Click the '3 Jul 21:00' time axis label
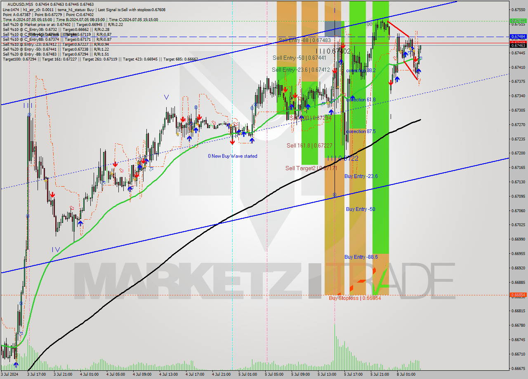The height and width of the screenshot is (379, 528). (x=63, y=374)
